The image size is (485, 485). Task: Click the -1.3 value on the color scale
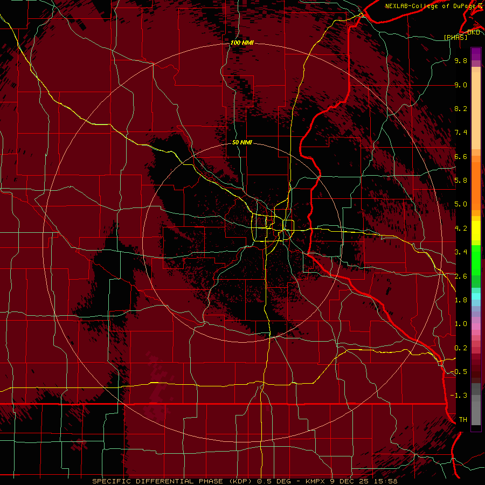pyautogui.click(x=459, y=396)
